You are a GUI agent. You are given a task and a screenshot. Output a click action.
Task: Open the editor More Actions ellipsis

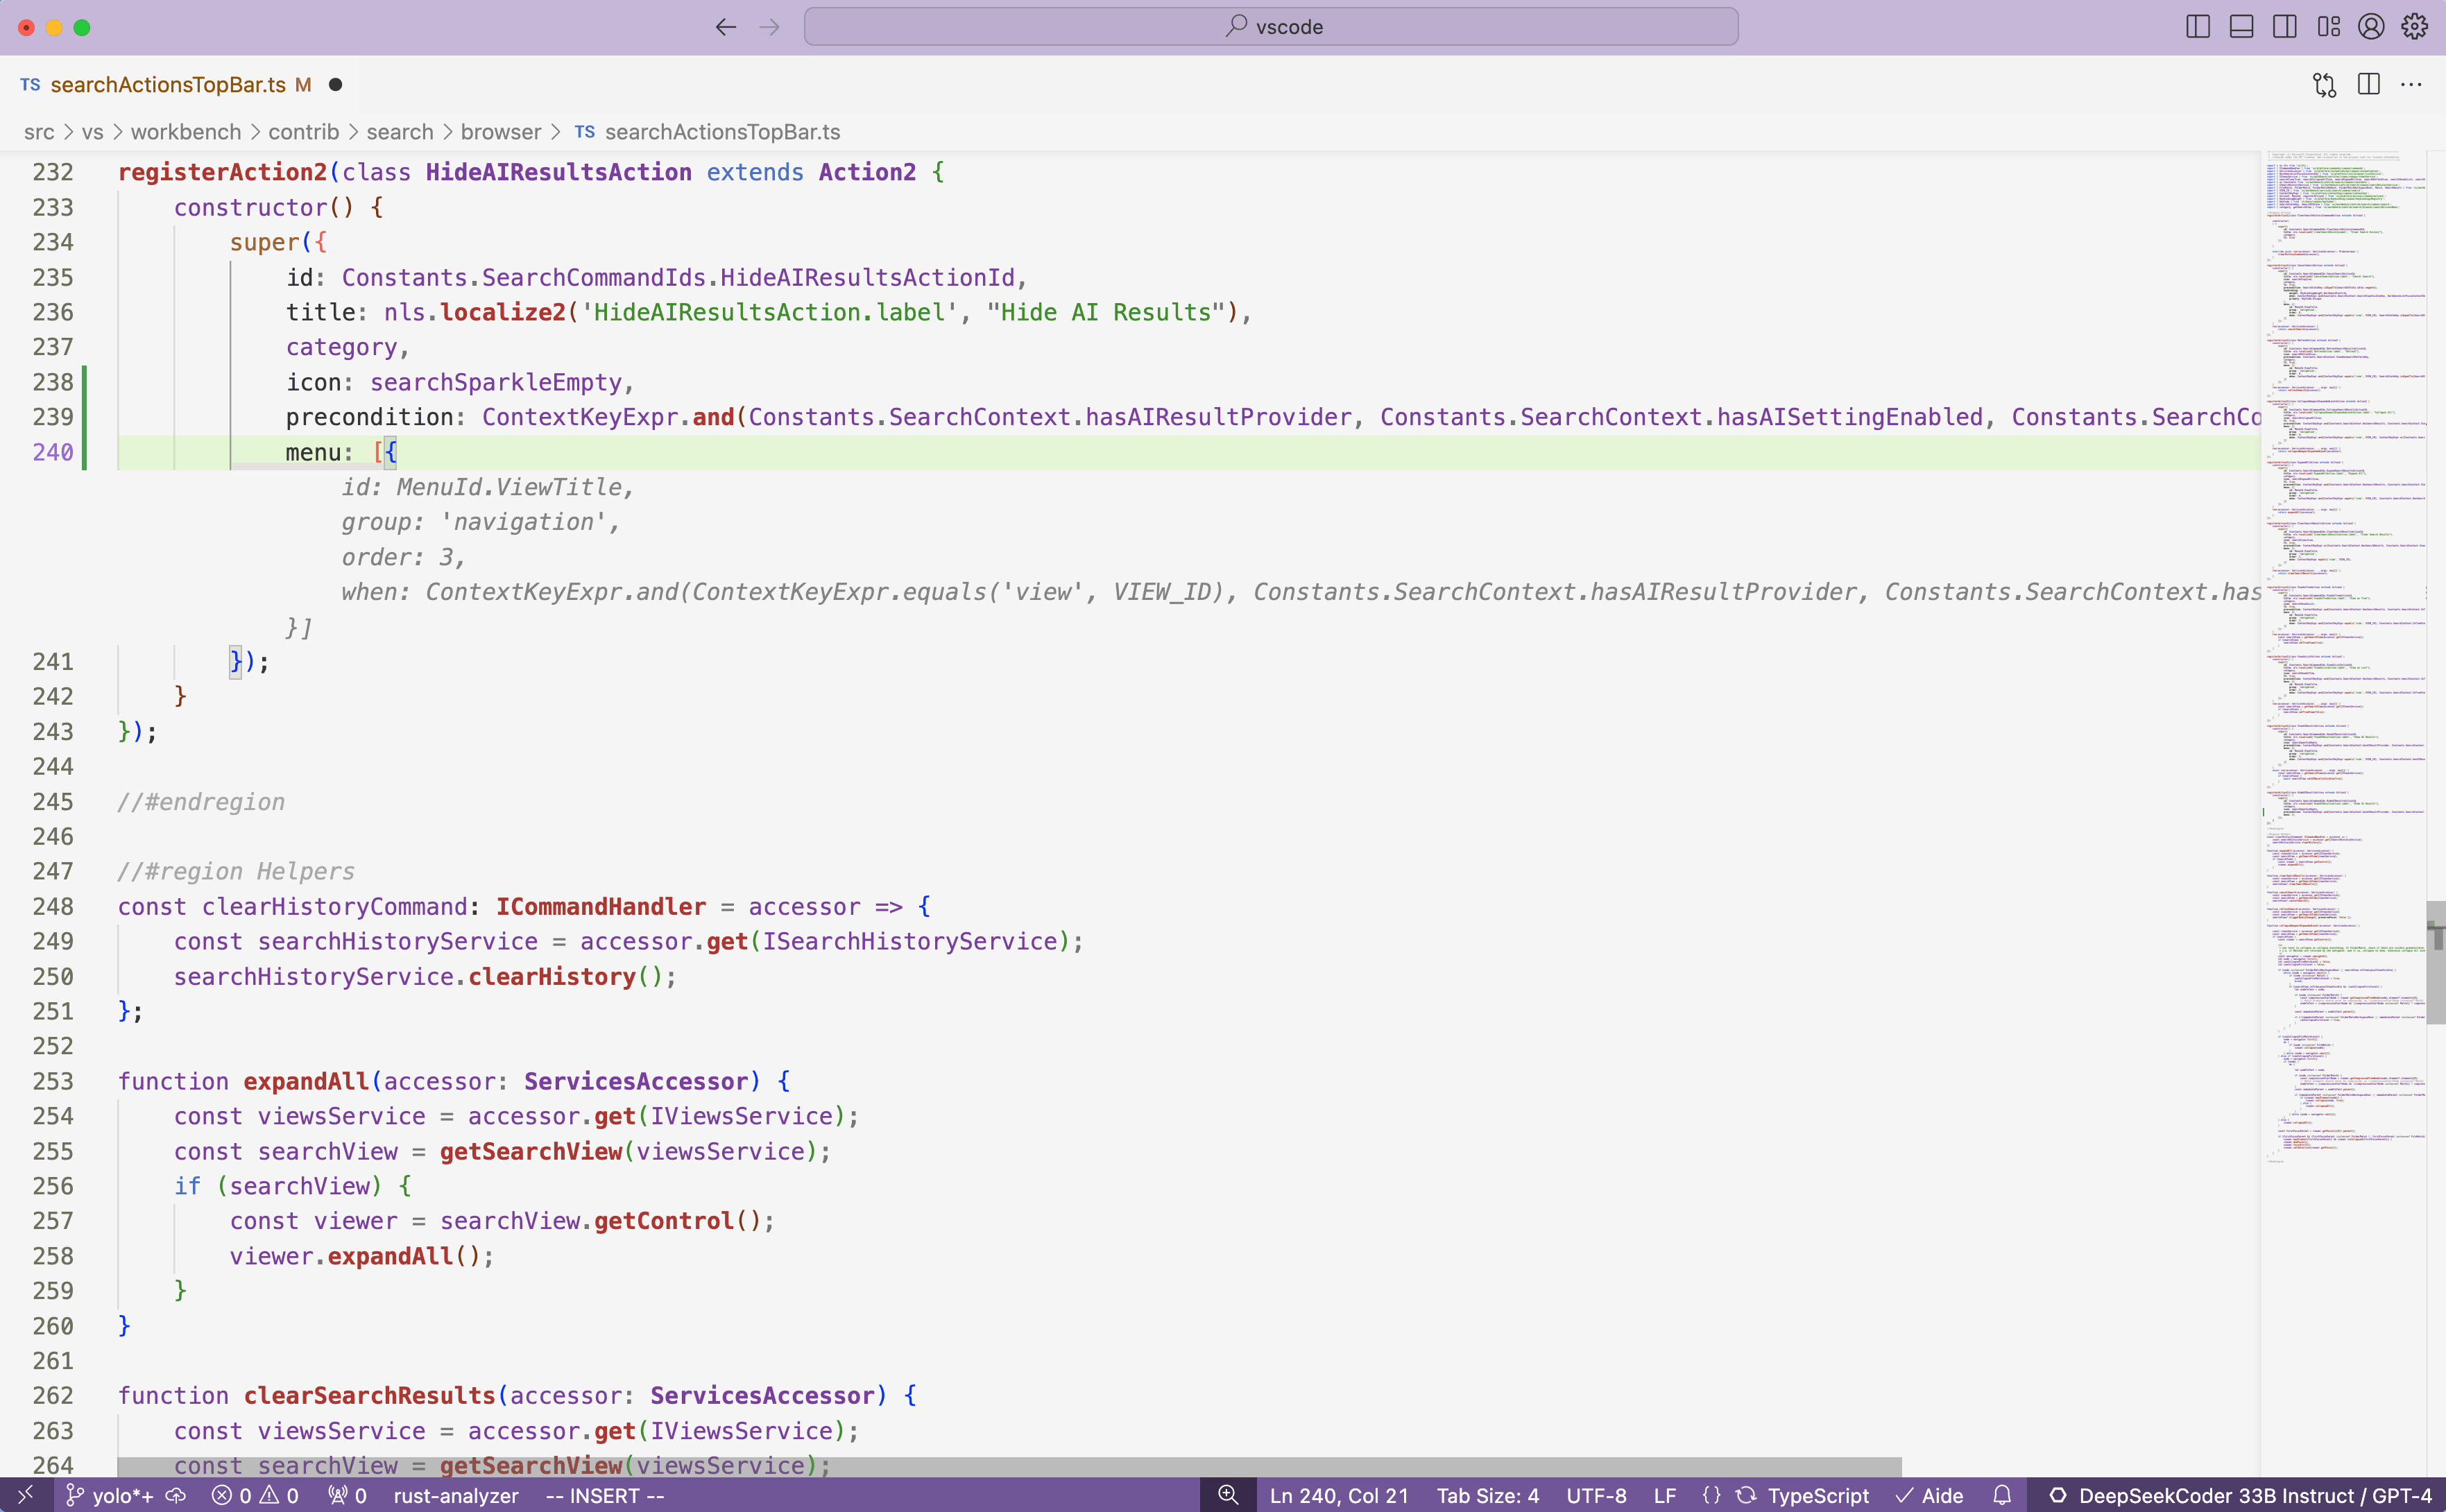(2411, 85)
